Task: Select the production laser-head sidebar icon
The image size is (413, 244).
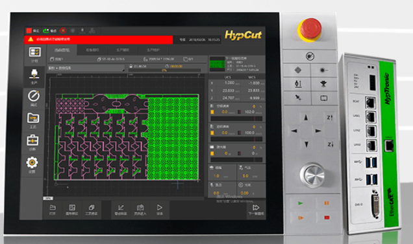Action: [34, 74]
